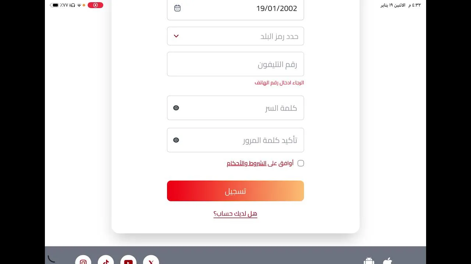The width and height of the screenshot is (471, 264).
Task: Open the calendar date picker icon
Action: [x=177, y=8]
